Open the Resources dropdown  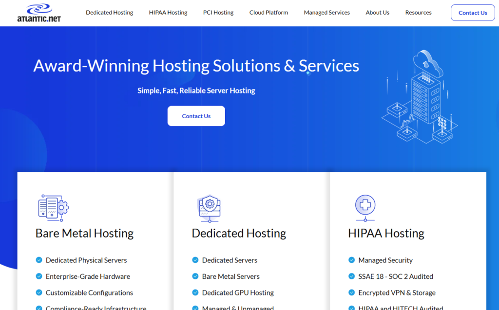pos(418,13)
